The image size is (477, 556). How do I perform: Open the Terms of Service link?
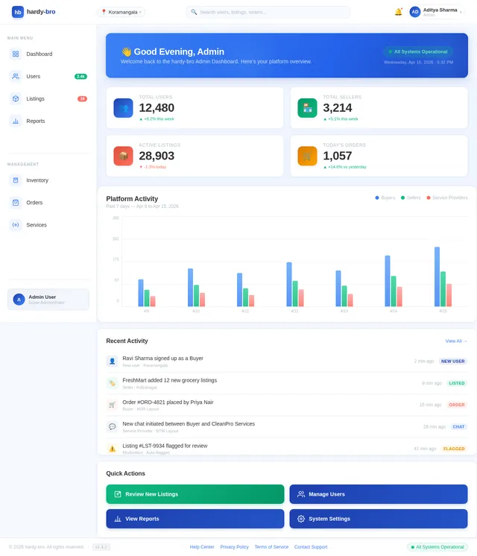tap(271, 547)
